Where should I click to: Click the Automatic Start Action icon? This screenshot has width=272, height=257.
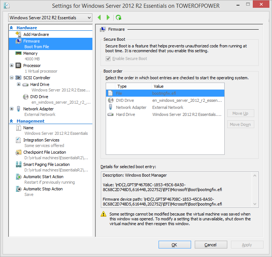coord(18,177)
